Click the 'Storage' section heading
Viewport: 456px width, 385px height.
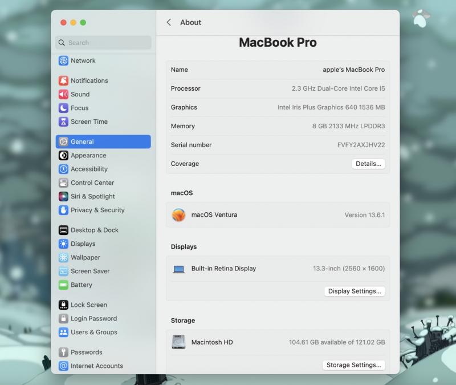[183, 321]
